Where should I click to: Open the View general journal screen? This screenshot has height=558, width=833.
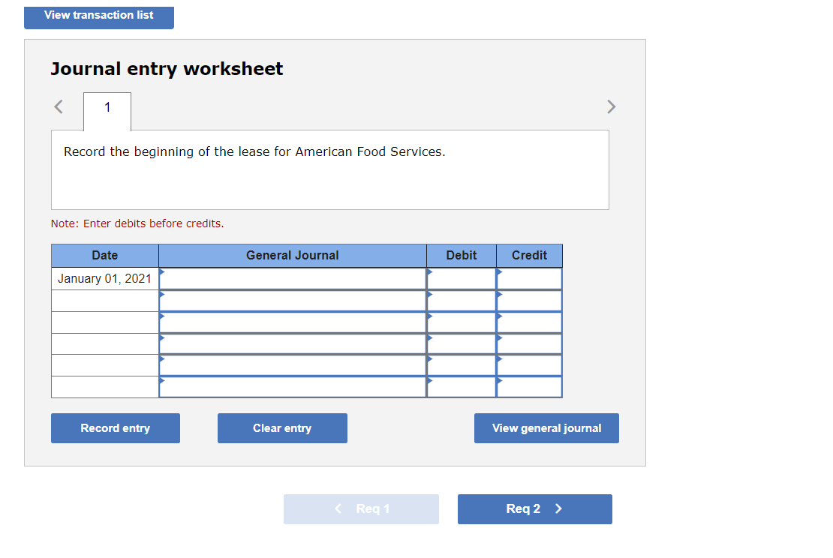(546, 427)
